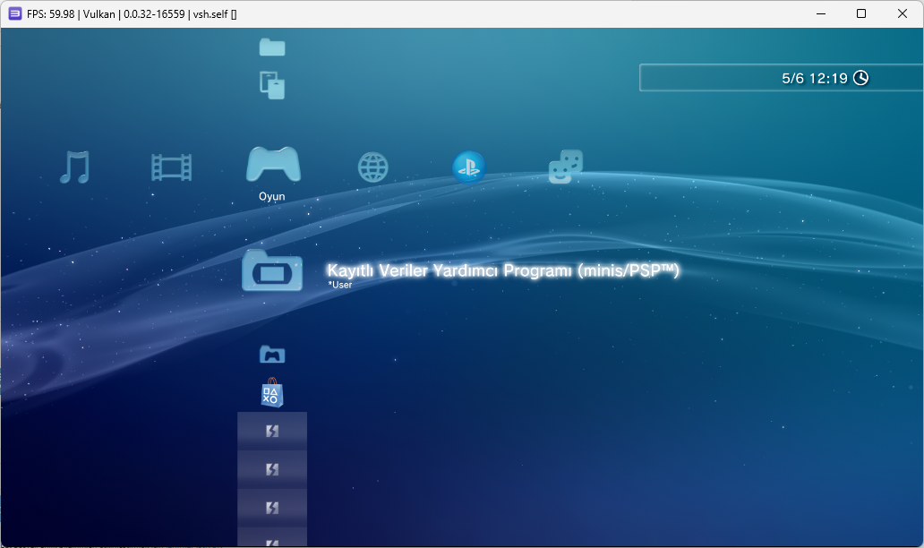The width and height of the screenshot is (924, 548).
Task: Open the PlayStation Store shopping bag icon
Action: [272, 392]
